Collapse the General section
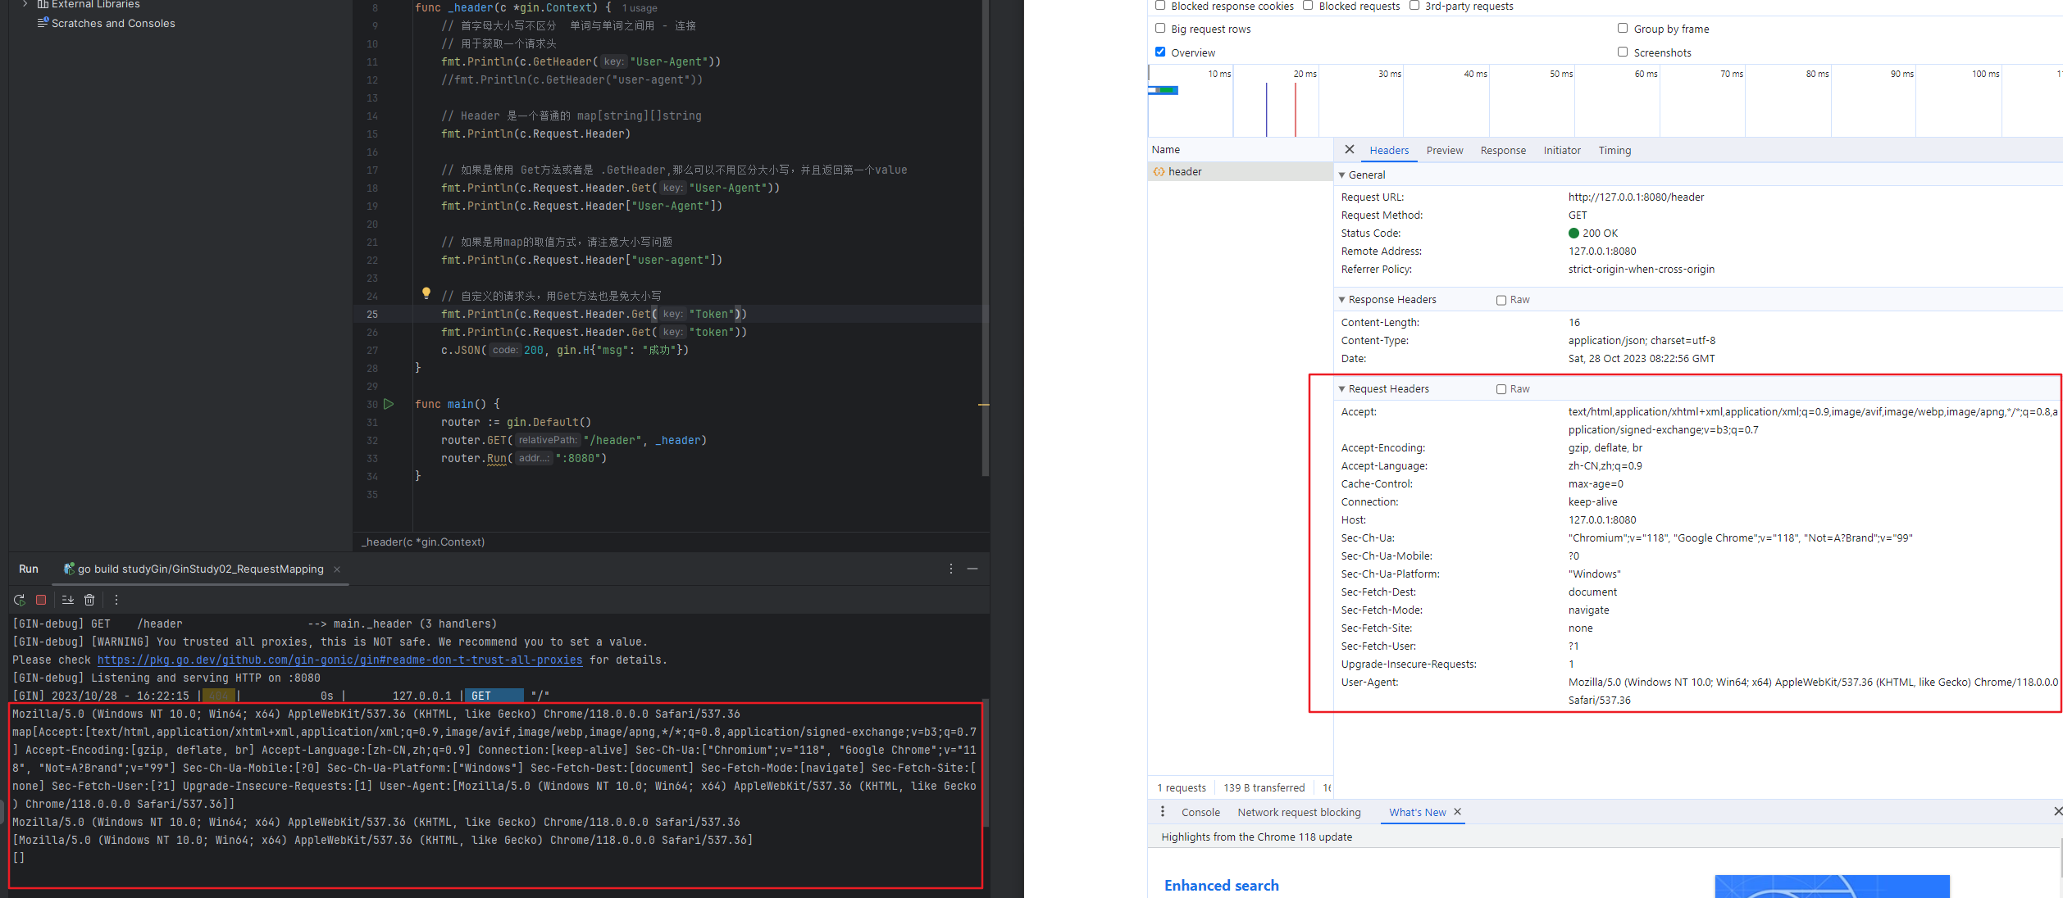 click(x=1342, y=175)
